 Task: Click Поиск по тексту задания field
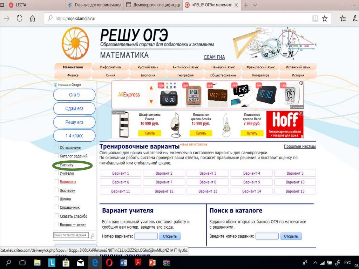coord(71,235)
